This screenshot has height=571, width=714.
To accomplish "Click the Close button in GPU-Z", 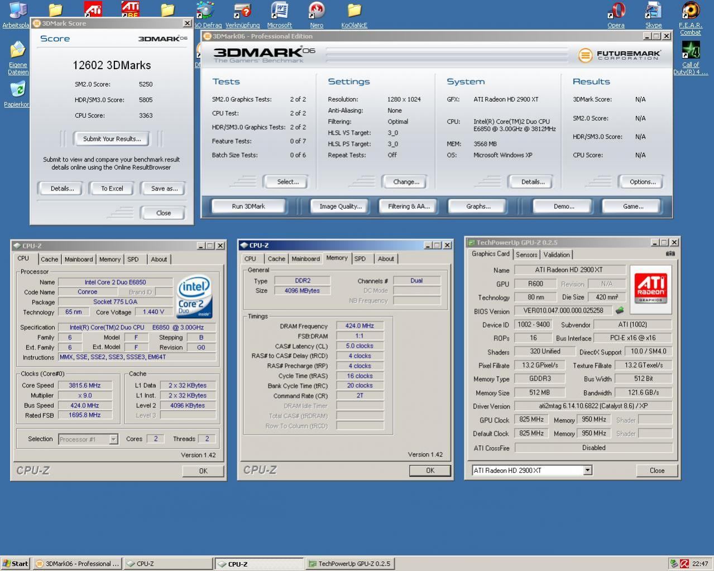I will (657, 471).
